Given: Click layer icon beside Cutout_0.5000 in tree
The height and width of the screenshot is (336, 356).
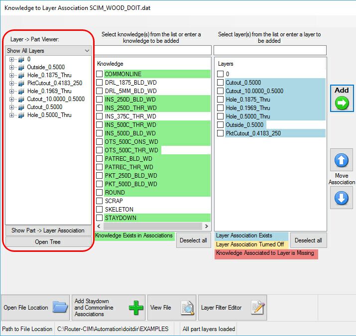Looking at the screenshot, I should click(x=21, y=107).
